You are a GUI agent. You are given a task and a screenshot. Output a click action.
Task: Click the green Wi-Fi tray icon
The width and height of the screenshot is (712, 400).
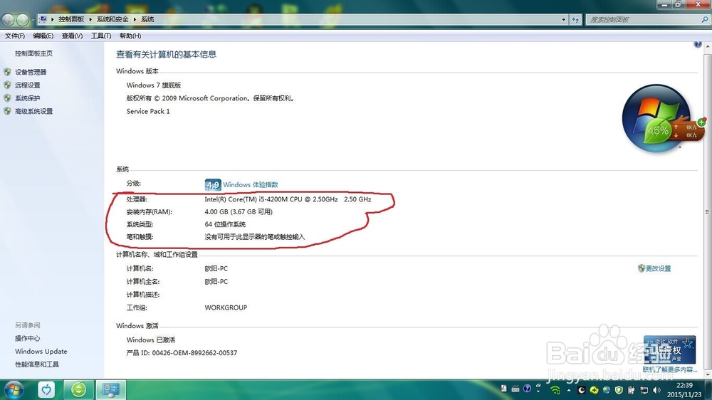(555, 390)
